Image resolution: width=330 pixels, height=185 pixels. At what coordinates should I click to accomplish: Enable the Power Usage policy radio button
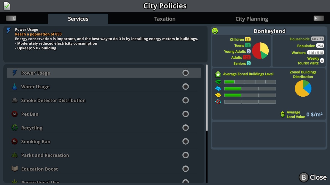click(x=186, y=73)
